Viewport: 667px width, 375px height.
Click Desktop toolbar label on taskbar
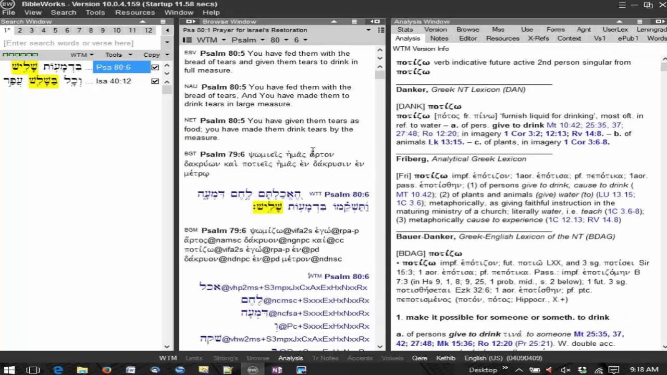coord(483,370)
